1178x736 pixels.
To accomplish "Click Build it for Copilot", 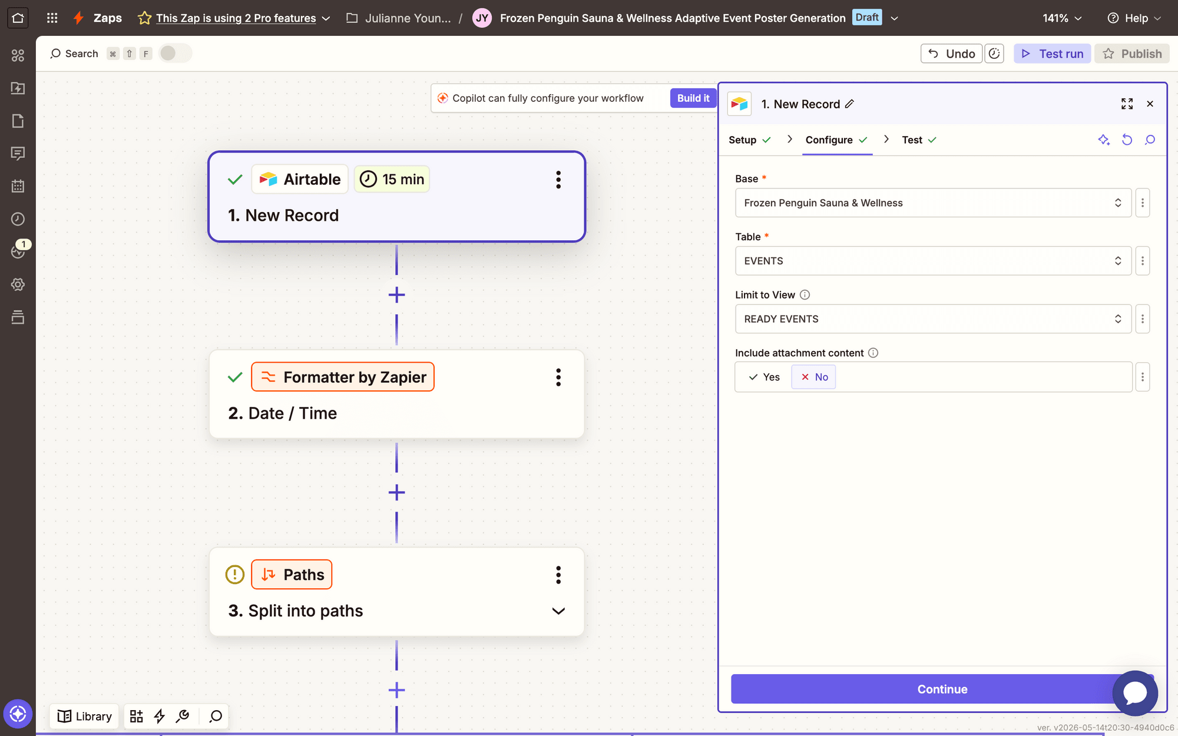I will tap(693, 98).
